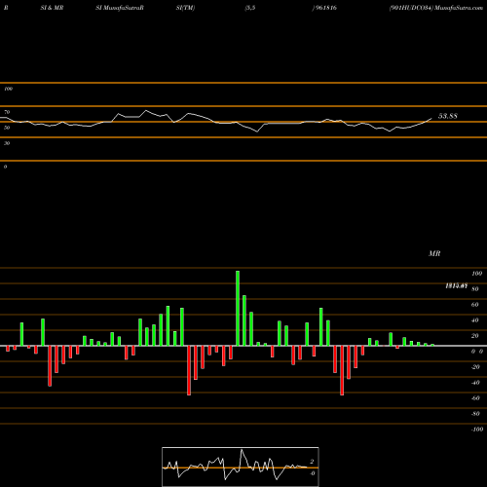This screenshot has width=487, height=487.
Task: Click the -60 label on the MR axis
Action: tap(475, 398)
